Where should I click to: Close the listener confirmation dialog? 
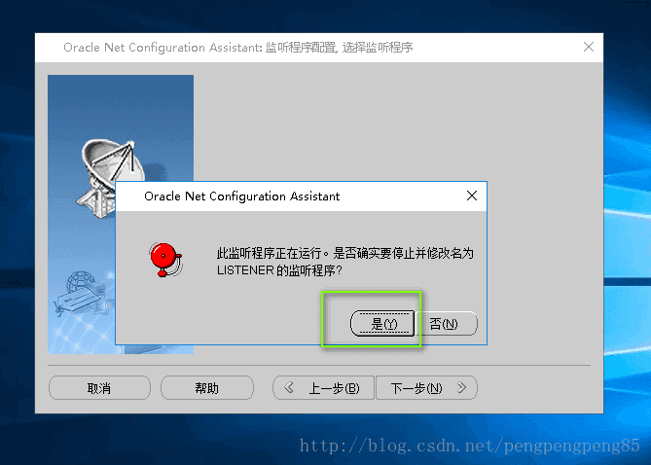pyautogui.click(x=472, y=196)
